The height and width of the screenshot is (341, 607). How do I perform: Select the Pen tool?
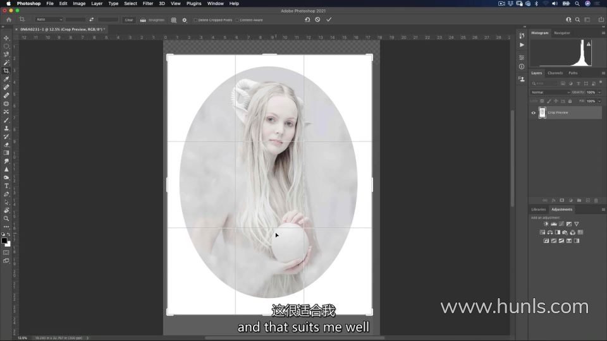(6, 194)
